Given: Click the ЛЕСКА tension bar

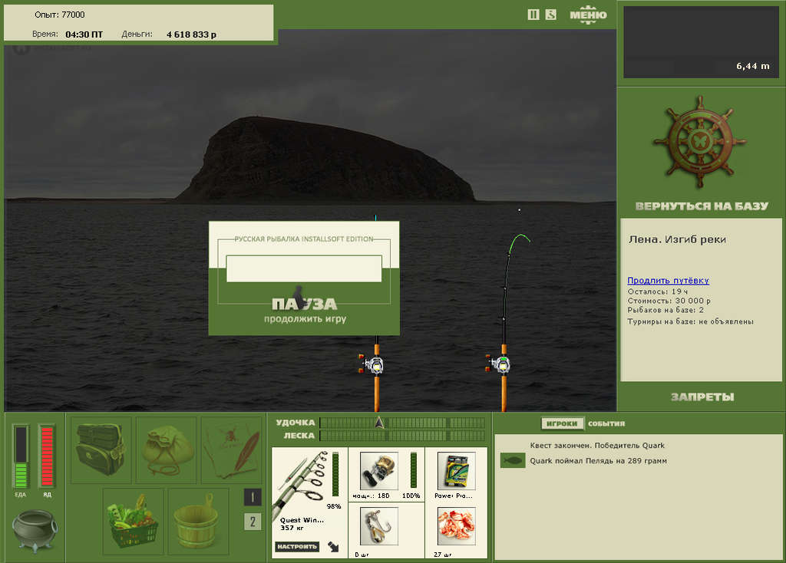Looking at the screenshot, I should click(x=402, y=436).
